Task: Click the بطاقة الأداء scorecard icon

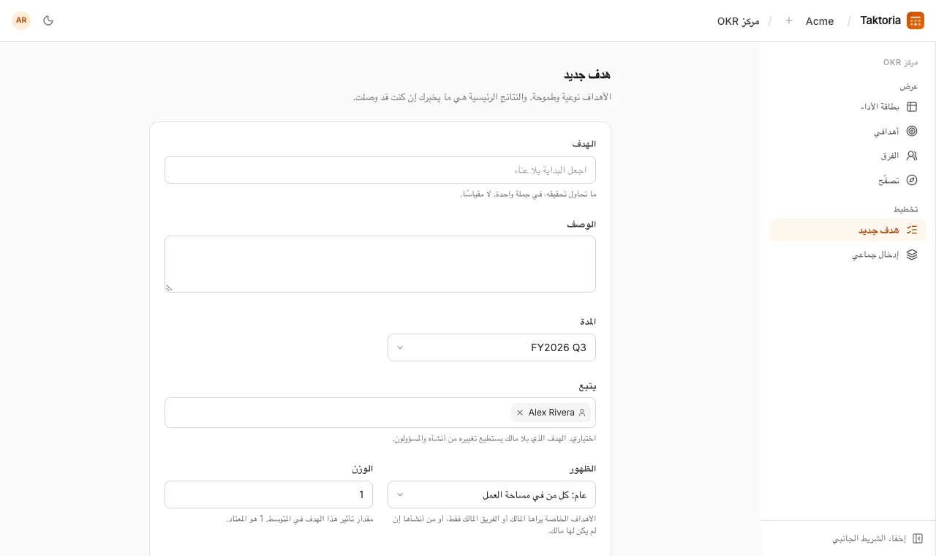Action: pyautogui.click(x=912, y=107)
